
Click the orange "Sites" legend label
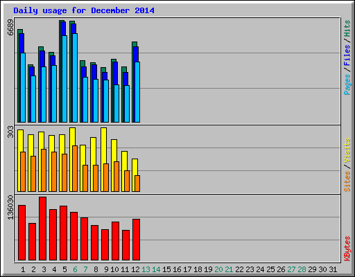click(x=347, y=181)
